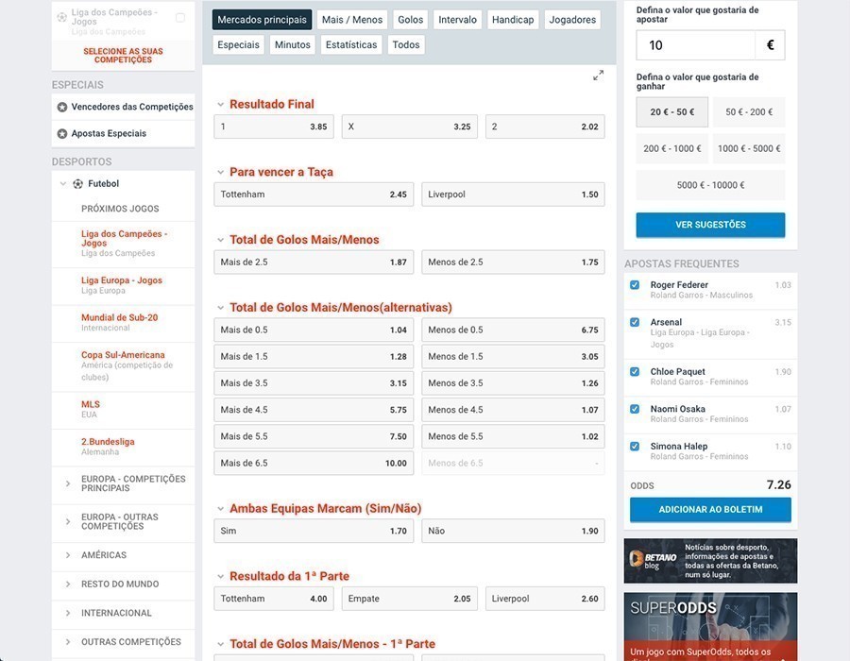Click the stake amount input field
The image size is (850, 661).
pyautogui.click(x=695, y=45)
